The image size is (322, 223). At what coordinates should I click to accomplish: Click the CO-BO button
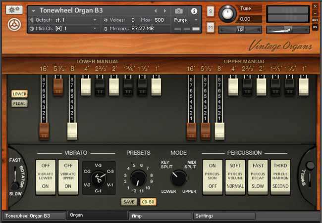coord(148,202)
